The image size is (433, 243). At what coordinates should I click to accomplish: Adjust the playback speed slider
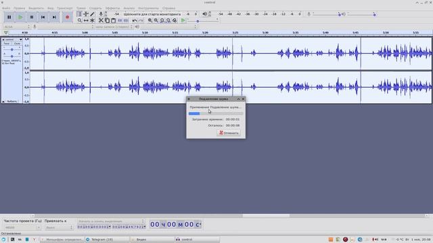click(203, 21)
